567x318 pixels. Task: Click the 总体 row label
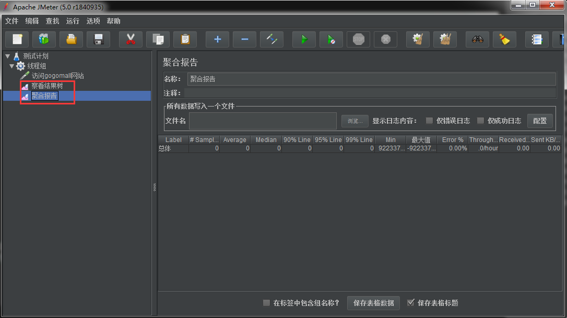[x=164, y=148]
